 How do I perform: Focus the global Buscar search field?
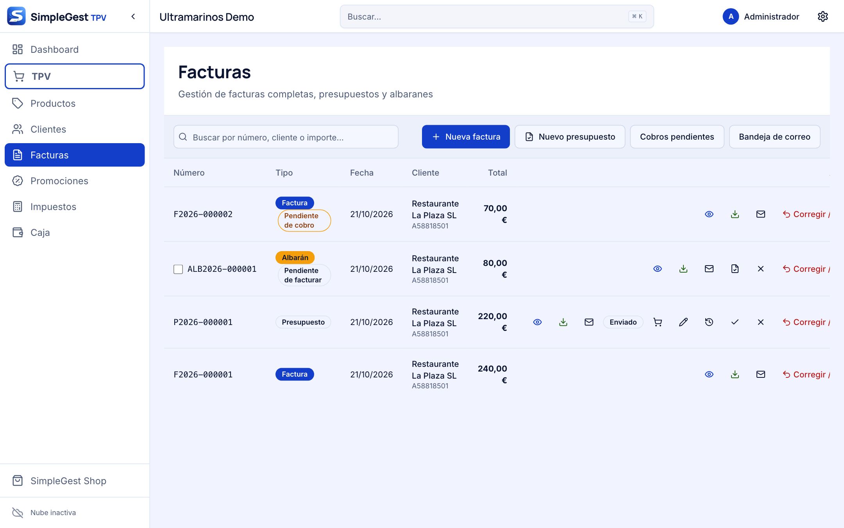point(497,16)
